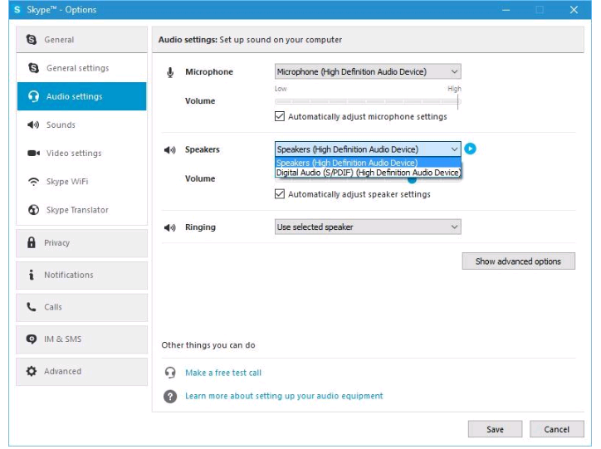Open Video settings page
This screenshot has width=601, height=449.
81,153
